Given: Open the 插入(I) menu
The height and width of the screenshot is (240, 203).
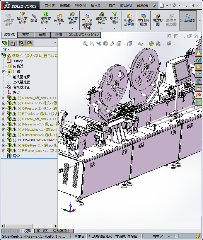Looking at the screenshot, I should (95, 6).
